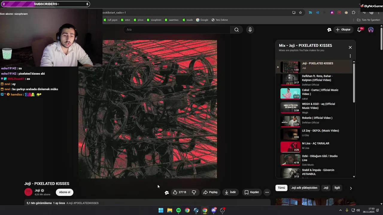The width and height of the screenshot is (383, 215).
Task: Click the page vertical scrollbar
Action: (x=381, y=39)
